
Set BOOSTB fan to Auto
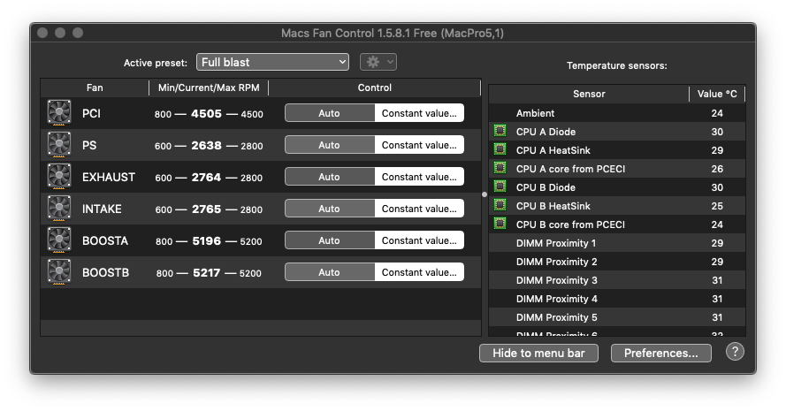click(x=329, y=272)
